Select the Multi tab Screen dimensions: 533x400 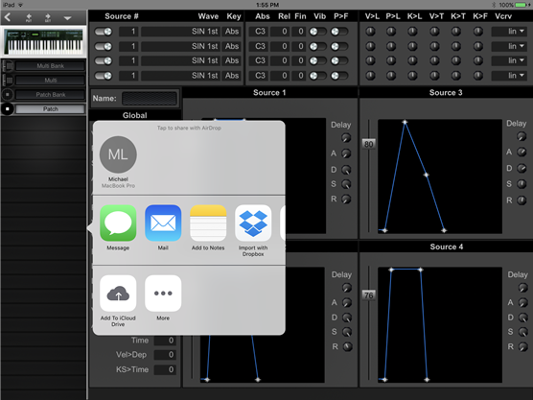tap(50, 81)
